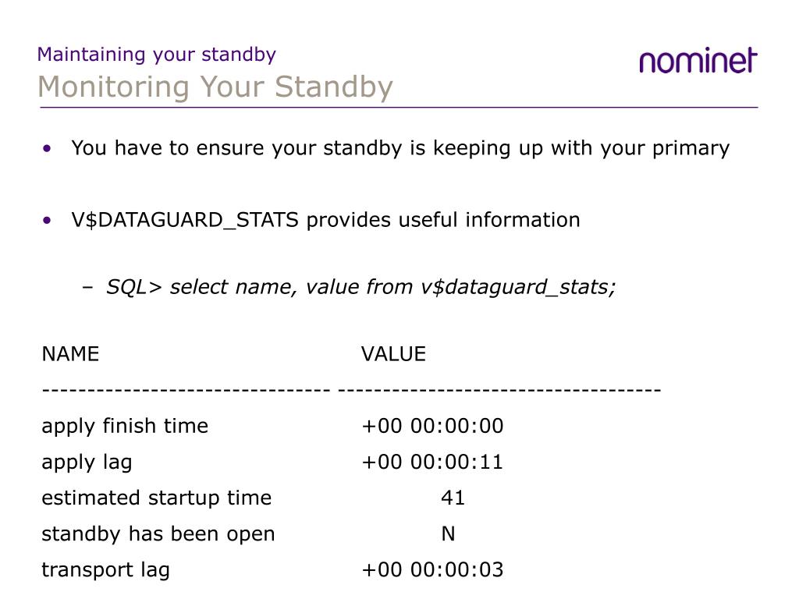
Task: Click the apply lag value +00 00:00:11
Action: point(432,462)
